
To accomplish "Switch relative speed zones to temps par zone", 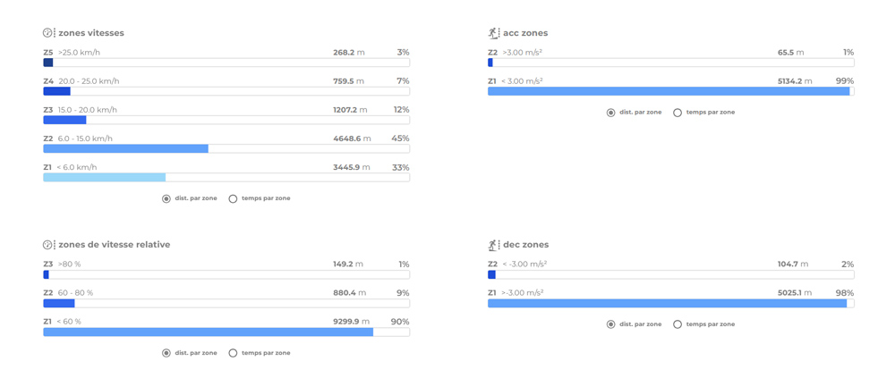I will 233,353.
